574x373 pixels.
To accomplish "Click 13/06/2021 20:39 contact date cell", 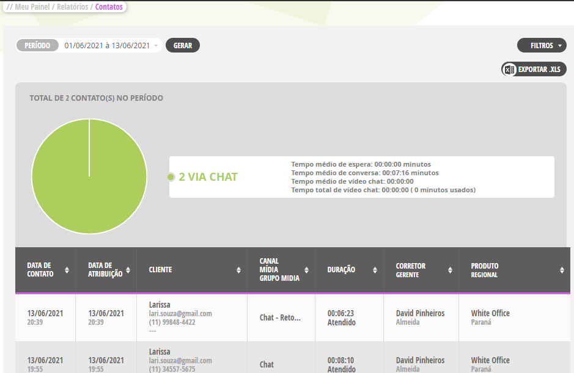I will click(x=45, y=318).
